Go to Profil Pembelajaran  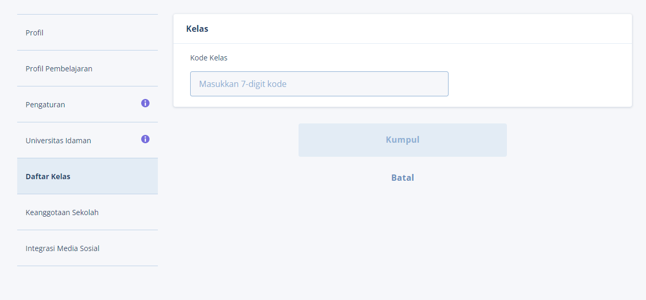[88, 69]
